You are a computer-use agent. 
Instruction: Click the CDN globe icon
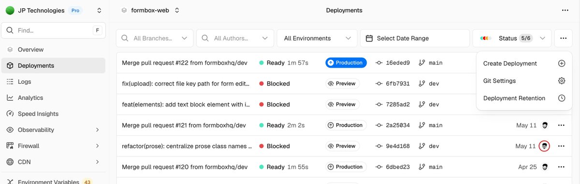coord(10,162)
